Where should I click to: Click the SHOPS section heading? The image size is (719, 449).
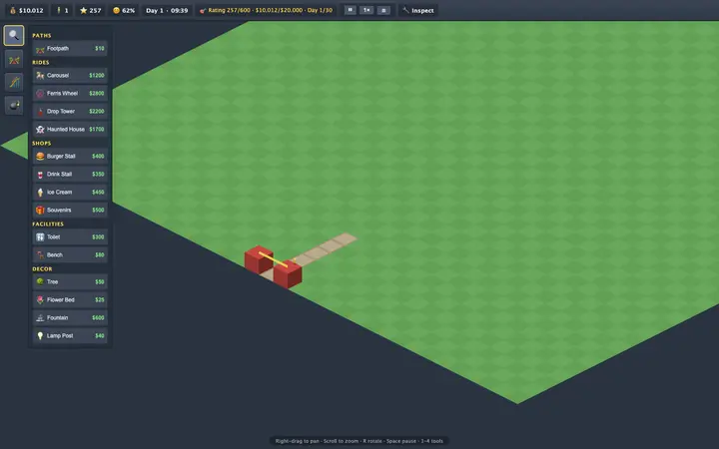[x=42, y=143]
